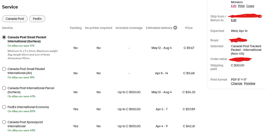Image resolution: width=266 pixels, height=134 pixels.
Task: Click the Print link for ship-to address
Action: (x=241, y=6)
